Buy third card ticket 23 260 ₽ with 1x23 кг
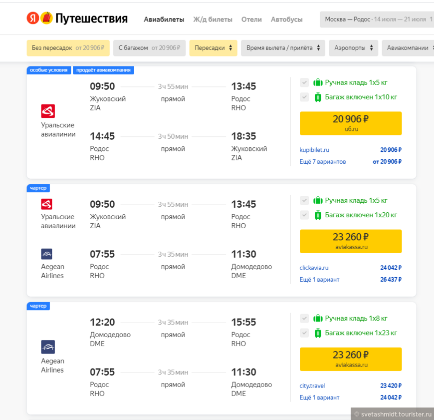Viewport: 434px width, 420px height. (351, 359)
